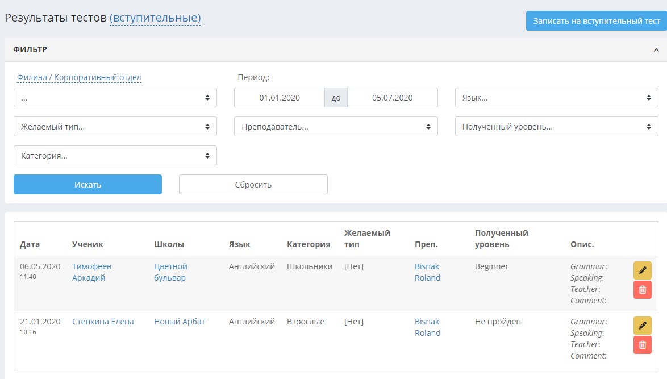
Task: Open school Новый Арбат link
Action: point(180,322)
